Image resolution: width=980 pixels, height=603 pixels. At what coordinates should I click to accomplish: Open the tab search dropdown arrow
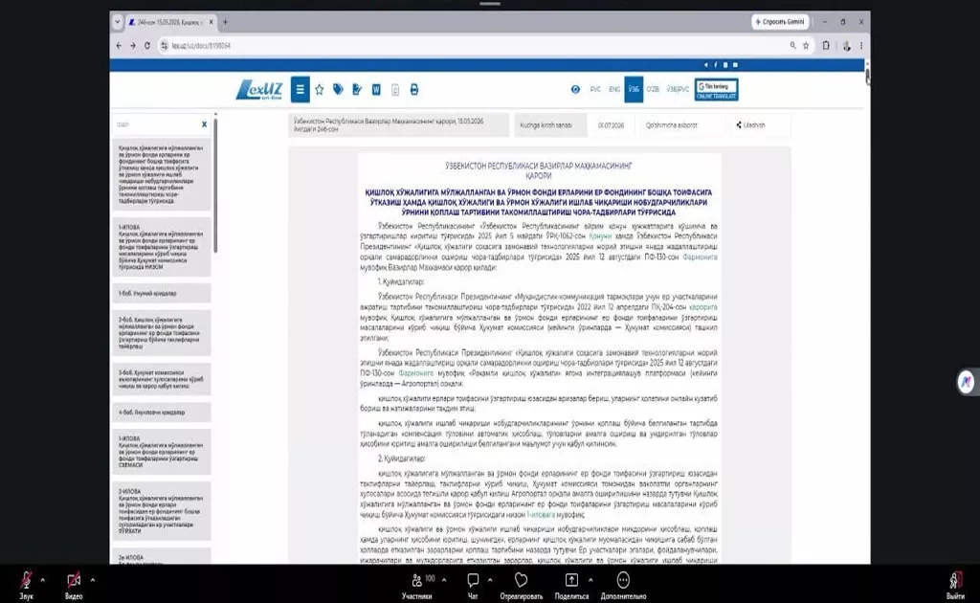point(117,22)
